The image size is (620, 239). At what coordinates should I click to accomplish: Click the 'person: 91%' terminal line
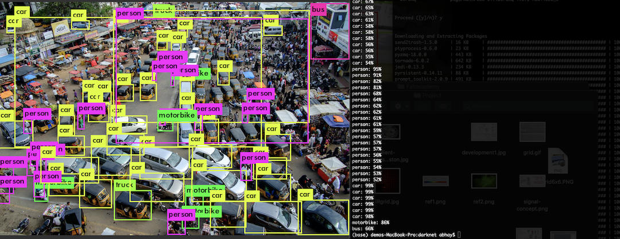(366, 75)
